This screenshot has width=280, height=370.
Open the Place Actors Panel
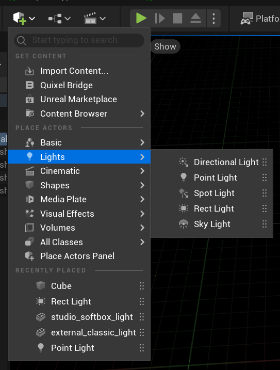tap(79, 256)
